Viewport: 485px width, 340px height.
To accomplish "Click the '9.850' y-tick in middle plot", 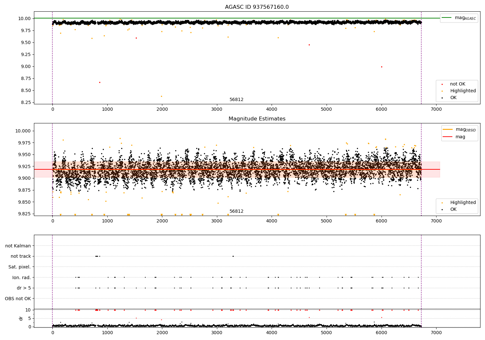I will [x=24, y=202].
